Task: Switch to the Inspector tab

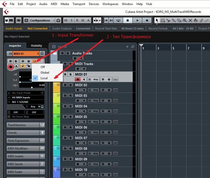Action: 15,46
